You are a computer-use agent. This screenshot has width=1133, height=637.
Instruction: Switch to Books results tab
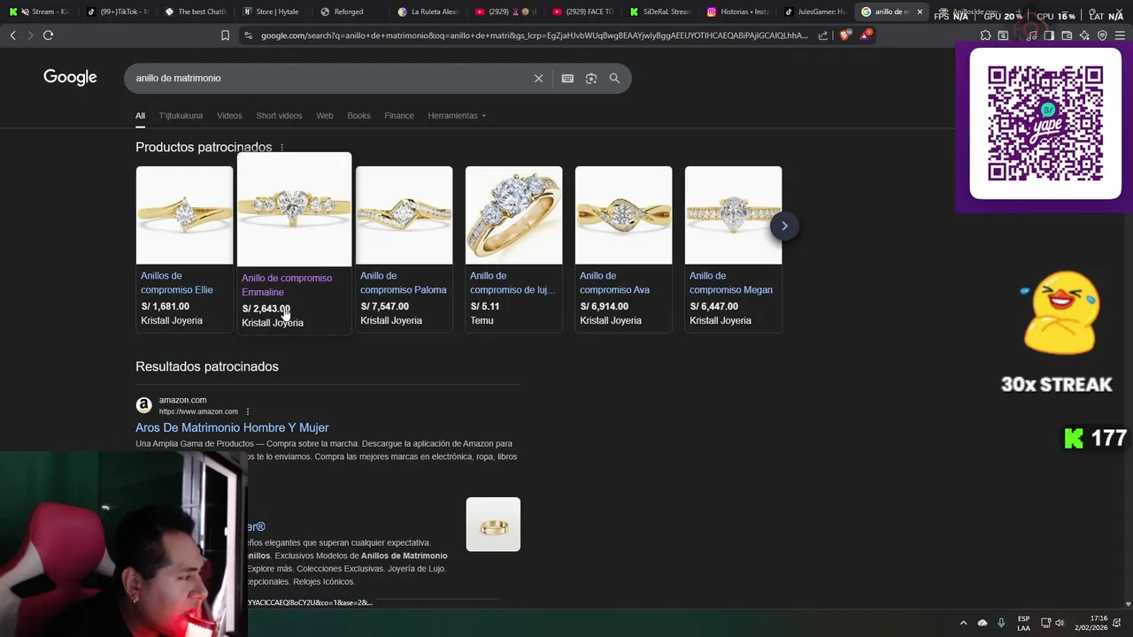point(358,116)
